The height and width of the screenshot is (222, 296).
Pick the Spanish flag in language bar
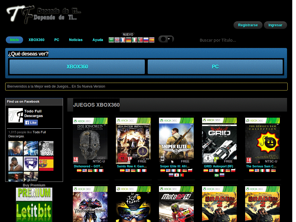point(151,40)
